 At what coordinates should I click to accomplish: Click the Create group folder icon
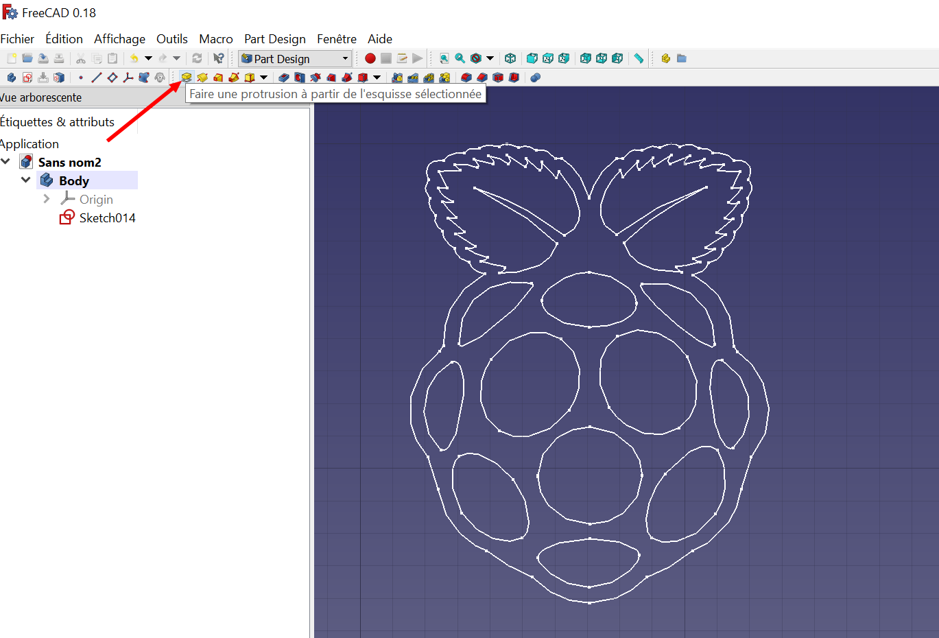tap(682, 58)
